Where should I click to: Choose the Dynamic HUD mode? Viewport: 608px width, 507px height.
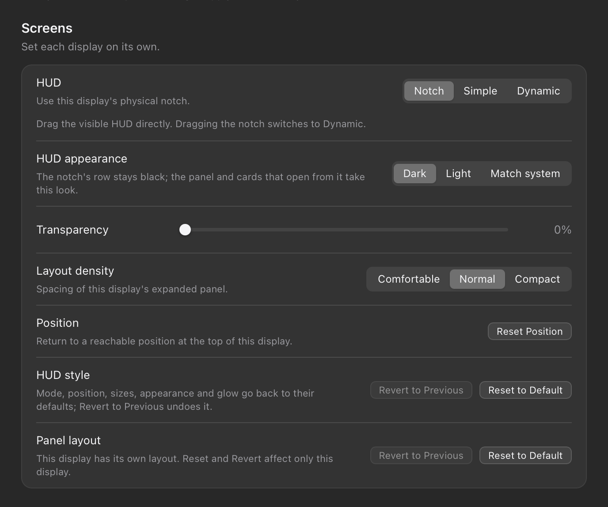point(538,91)
